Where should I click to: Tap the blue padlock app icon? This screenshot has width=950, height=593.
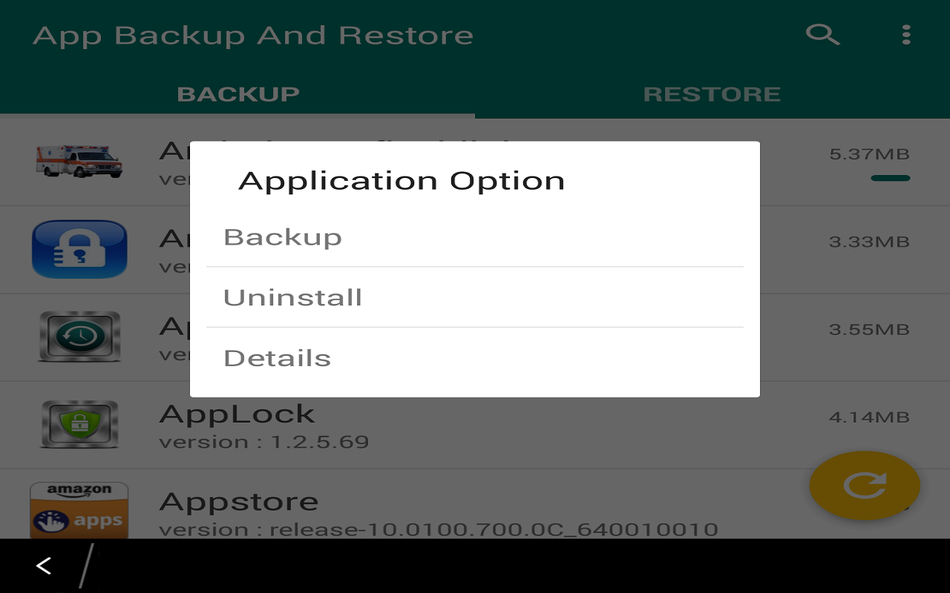(x=79, y=249)
